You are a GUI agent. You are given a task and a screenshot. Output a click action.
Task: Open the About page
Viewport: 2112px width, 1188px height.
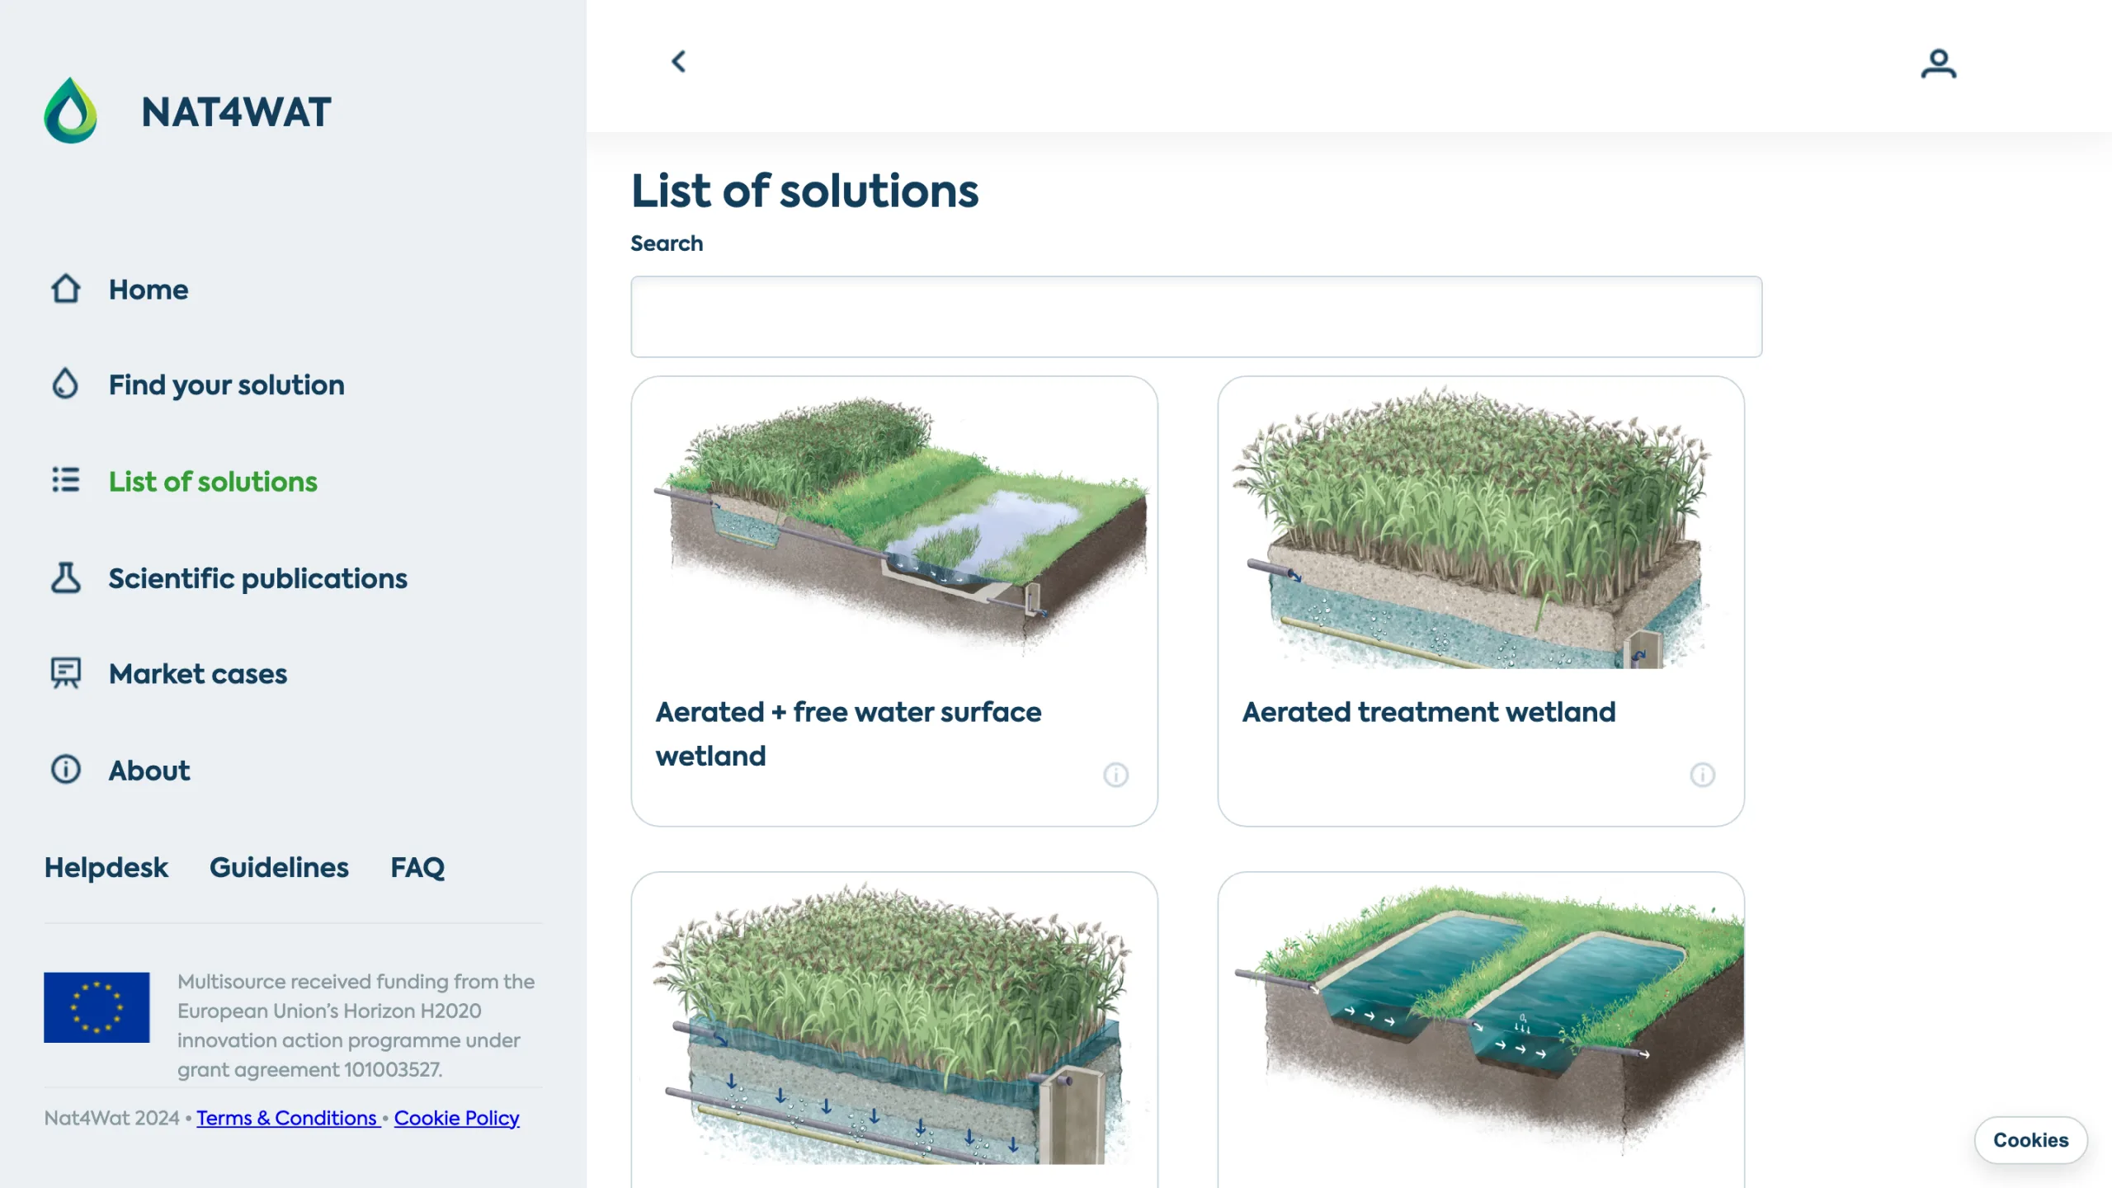(149, 771)
